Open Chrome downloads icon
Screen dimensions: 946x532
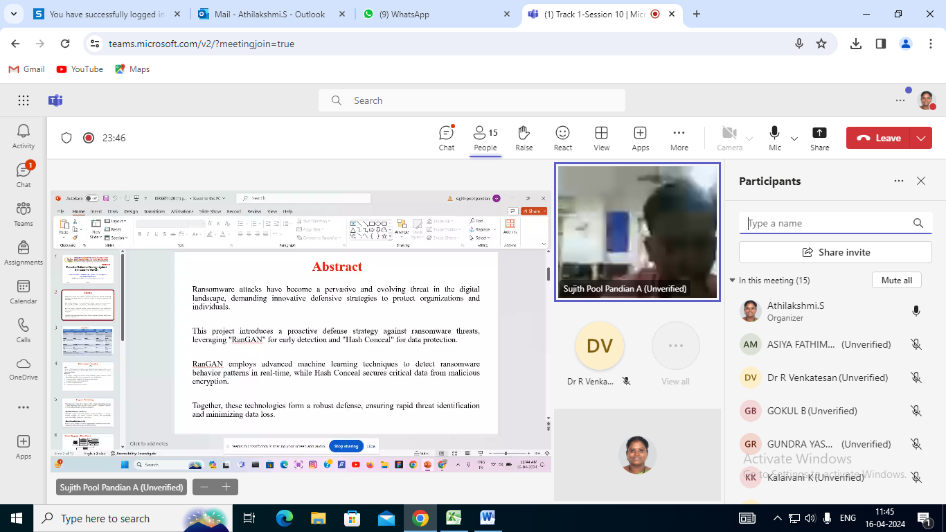(x=856, y=44)
